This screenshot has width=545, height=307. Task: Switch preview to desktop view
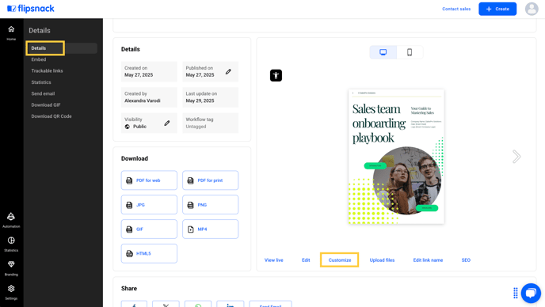(383, 52)
